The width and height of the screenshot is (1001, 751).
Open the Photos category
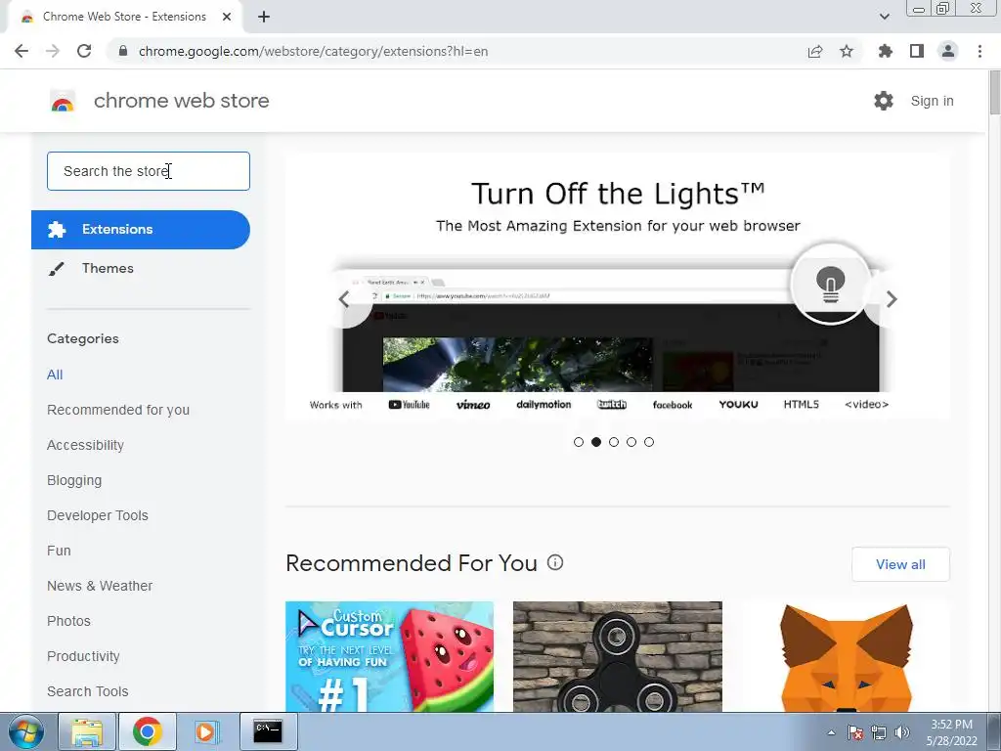69,621
